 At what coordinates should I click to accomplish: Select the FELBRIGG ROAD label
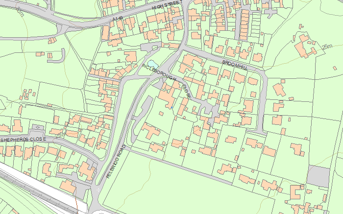click(x=116, y=162)
